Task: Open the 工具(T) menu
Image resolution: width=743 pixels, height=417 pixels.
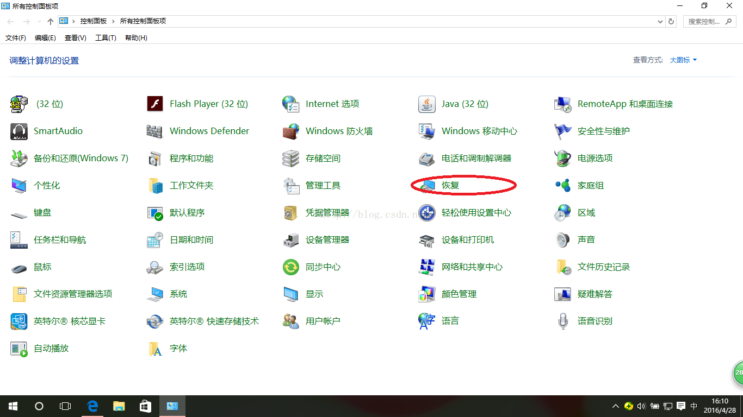Action: pyautogui.click(x=106, y=37)
